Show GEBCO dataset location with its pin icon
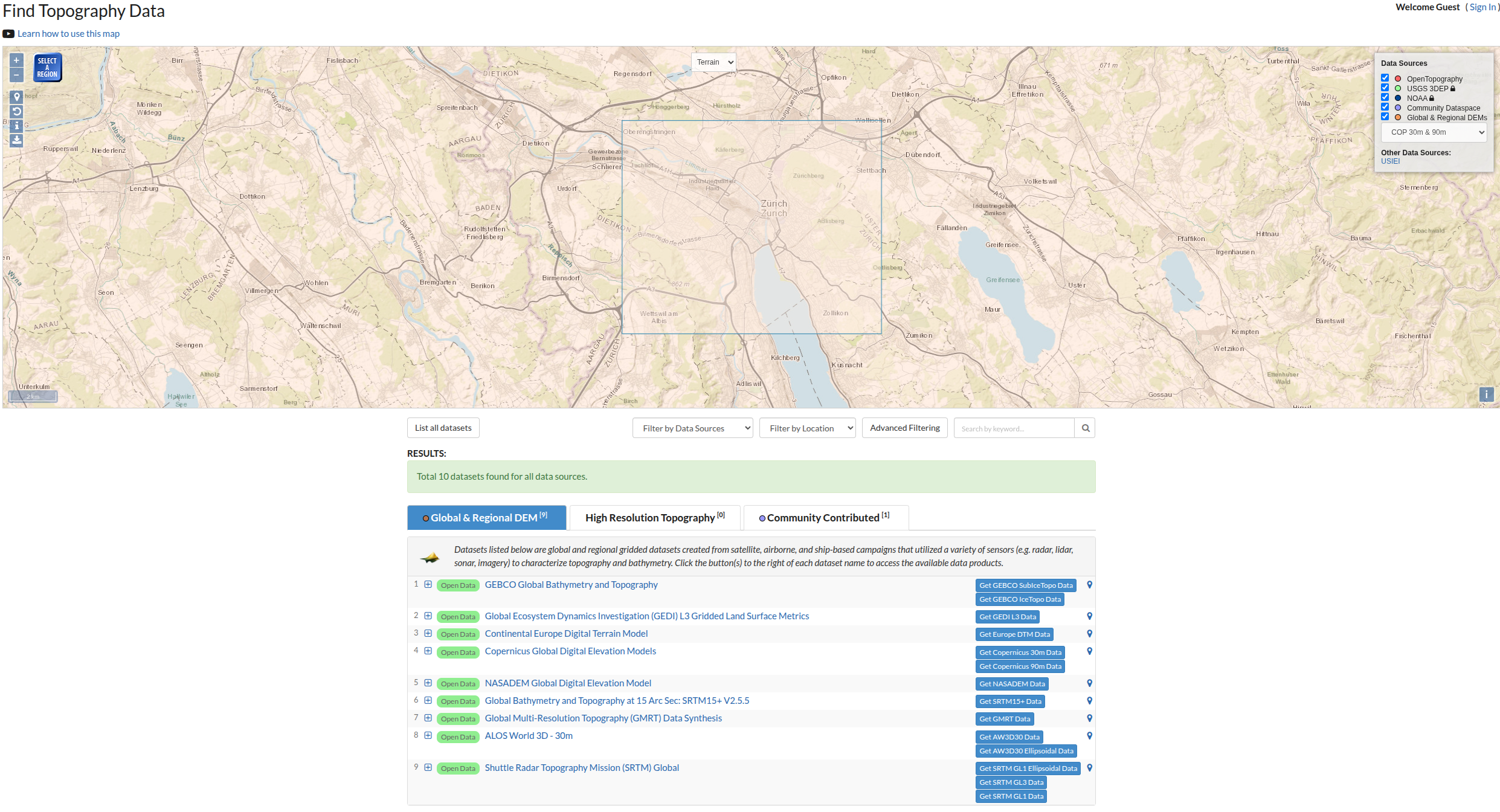Viewport: 1500px width, 812px height. click(1089, 585)
